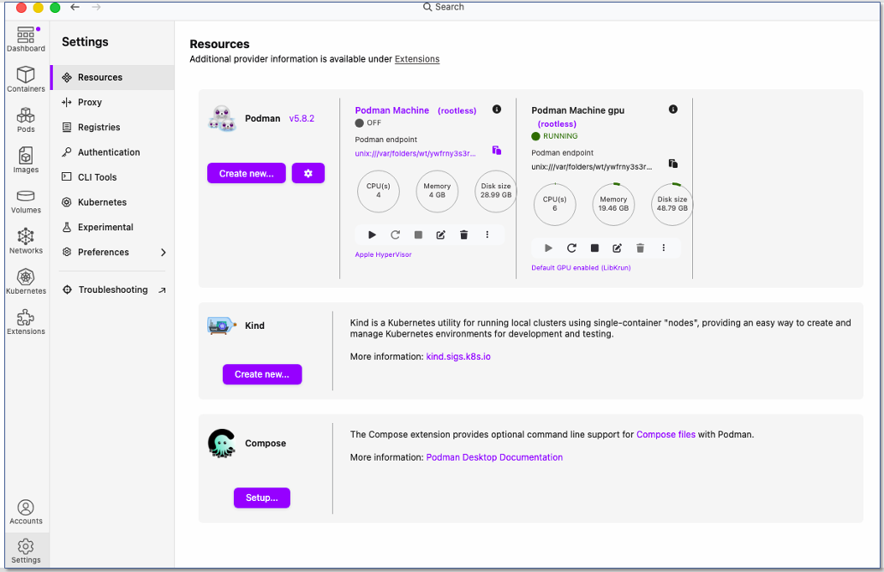Open Troubleshooting in the Settings list
Screen dimensions: 884x572
pos(112,289)
